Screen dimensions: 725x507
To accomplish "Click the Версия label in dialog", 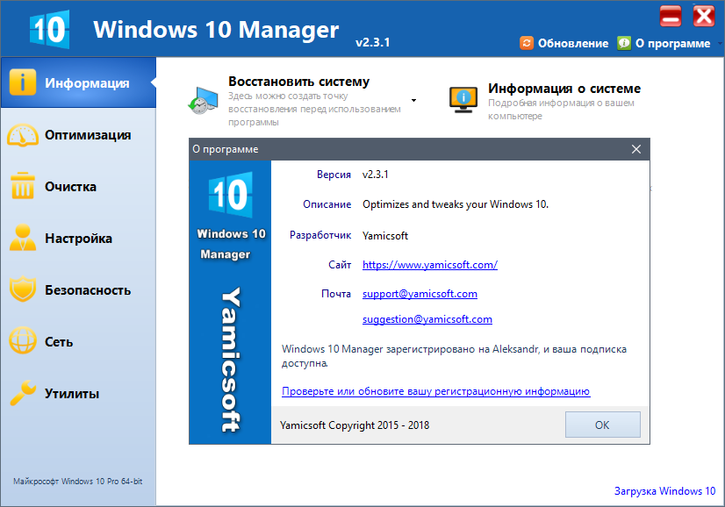I will click(x=334, y=175).
